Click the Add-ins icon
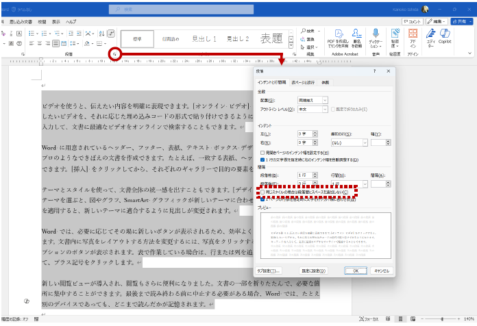Screen dimensions: 477x326 413,34
